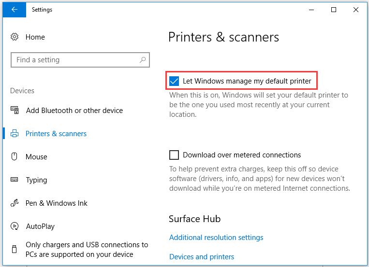The image size is (369, 267).
Task: Click the Mouse icon in sidebar
Action: (x=15, y=157)
